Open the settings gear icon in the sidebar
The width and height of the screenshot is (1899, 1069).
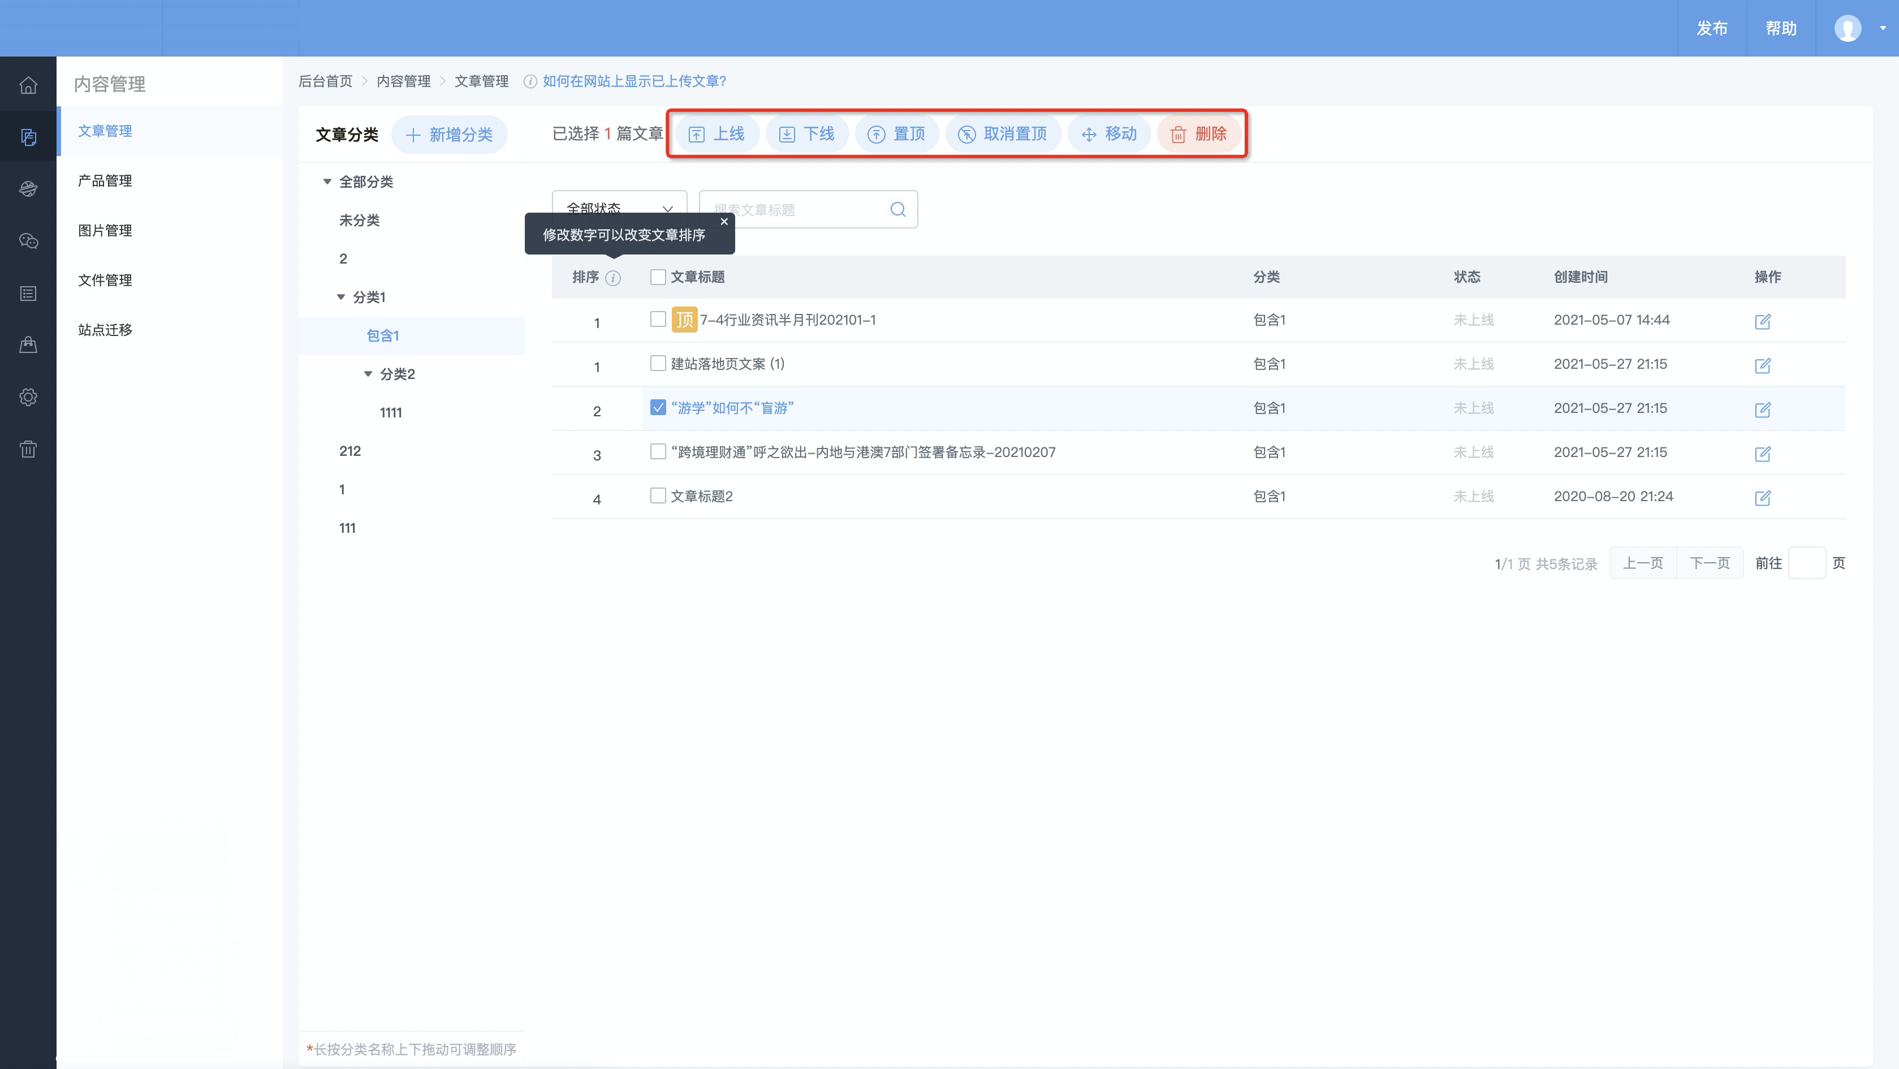[28, 396]
